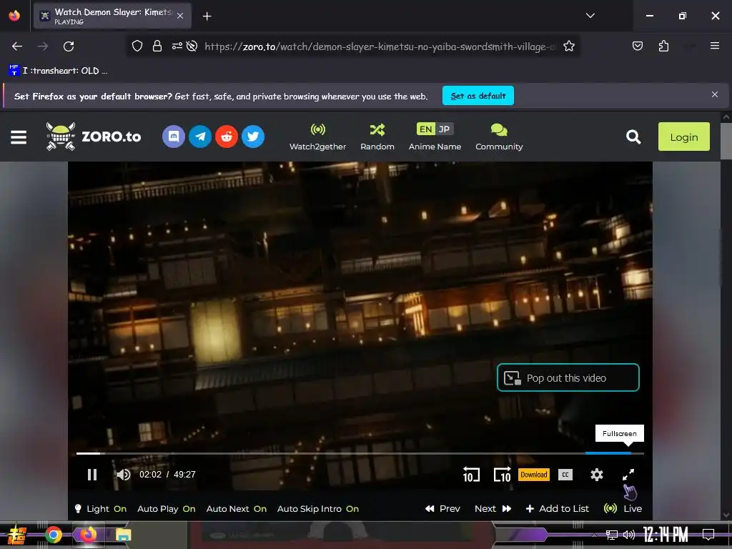Enter fullscreen mode on the player
The width and height of the screenshot is (732, 549).
coord(628,475)
